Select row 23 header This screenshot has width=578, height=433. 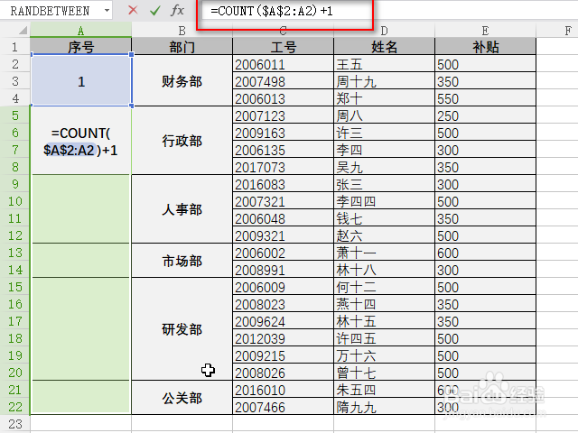click(14, 424)
